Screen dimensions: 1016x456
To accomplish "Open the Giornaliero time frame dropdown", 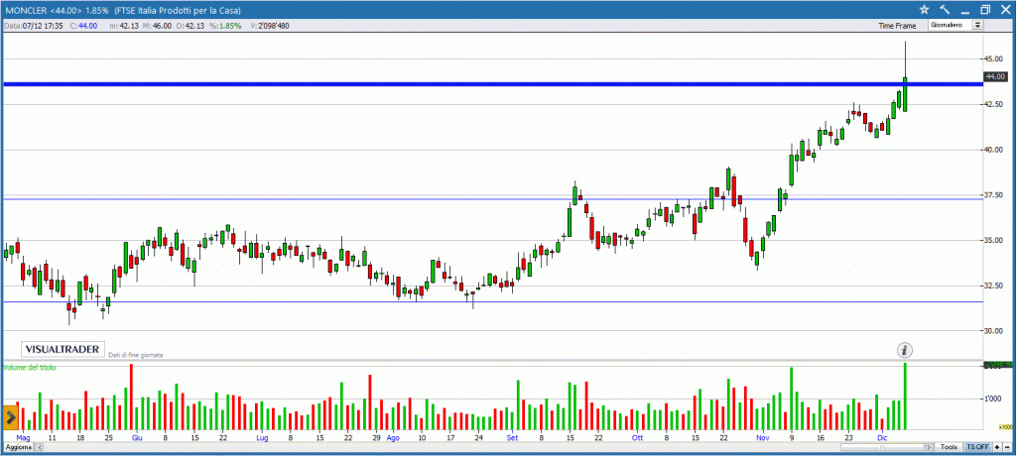I will [956, 25].
